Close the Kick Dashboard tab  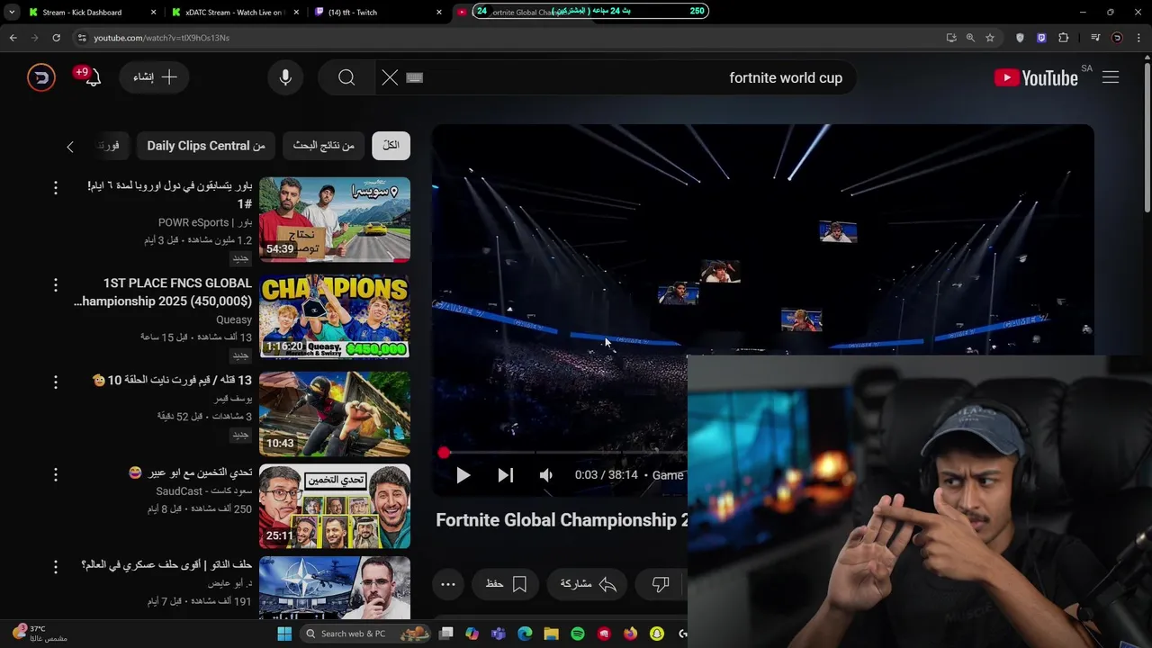153,13
